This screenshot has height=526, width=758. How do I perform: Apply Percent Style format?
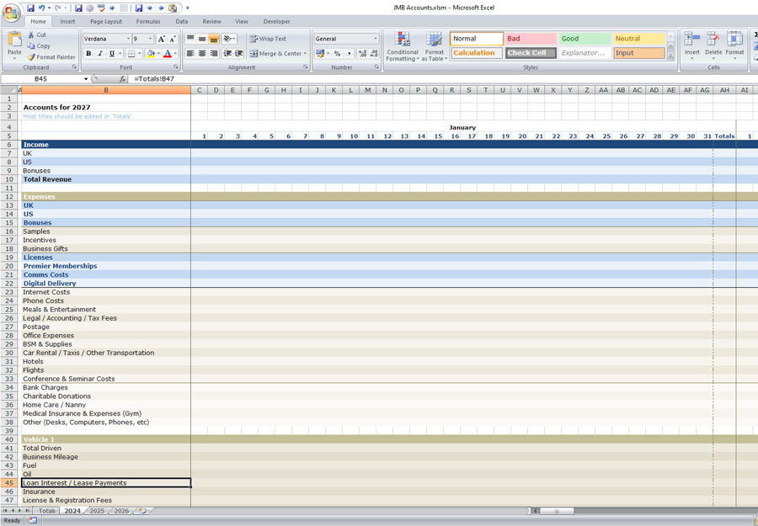point(337,54)
